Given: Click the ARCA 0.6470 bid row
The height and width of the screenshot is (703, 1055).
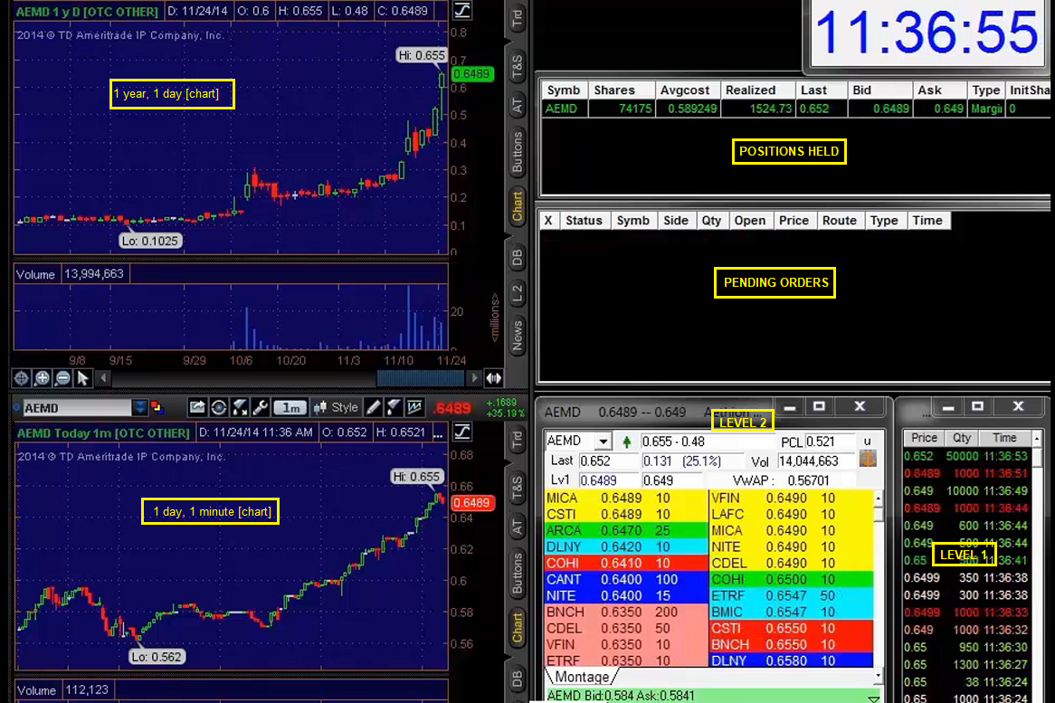Looking at the screenshot, I should coord(626,531).
